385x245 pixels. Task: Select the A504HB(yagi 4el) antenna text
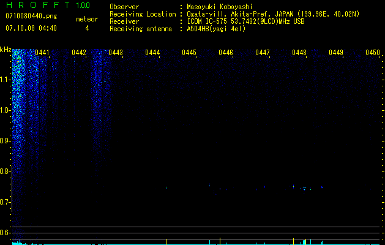click(216, 29)
